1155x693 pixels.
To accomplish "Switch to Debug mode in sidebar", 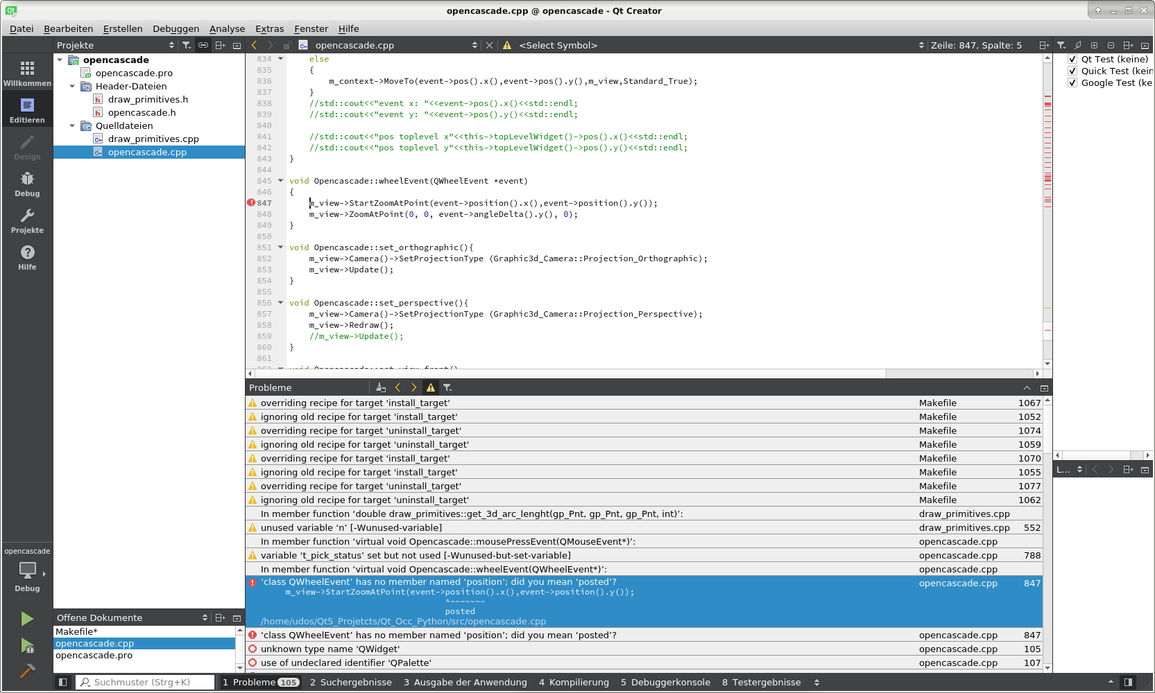I will 27,183.
